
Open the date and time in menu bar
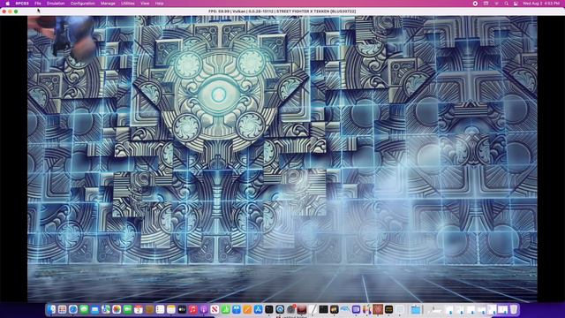[x=541, y=4]
